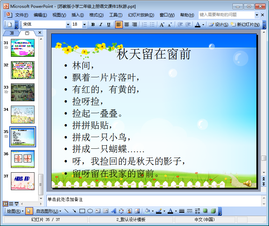Image resolution: width=269 pixels, height=226 pixels.
Task: Open the 编辑(E) menu
Action: [x=40, y=15]
